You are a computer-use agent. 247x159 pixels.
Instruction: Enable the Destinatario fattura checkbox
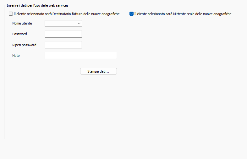point(11,14)
